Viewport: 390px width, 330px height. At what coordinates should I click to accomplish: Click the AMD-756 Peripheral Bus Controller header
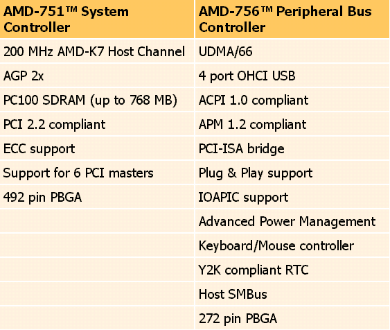click(x=292, y=19)
